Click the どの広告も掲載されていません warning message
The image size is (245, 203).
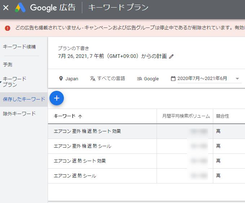(130, 28)
